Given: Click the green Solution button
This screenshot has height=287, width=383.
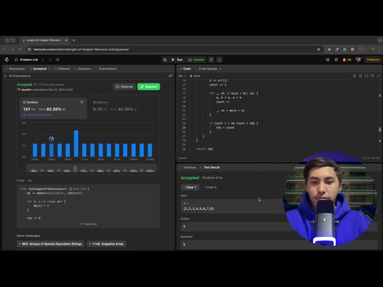Looking at the screenshot, I should pos(148,87).
